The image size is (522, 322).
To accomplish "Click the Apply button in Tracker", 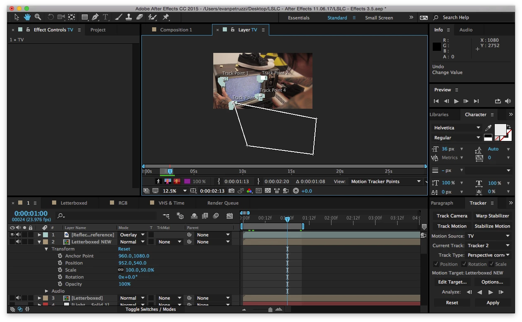I will tap(493, 303).
